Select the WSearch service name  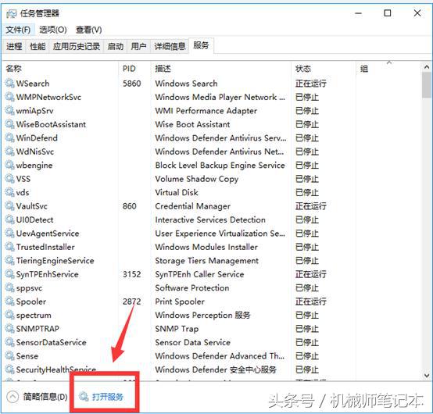pos(33,84)
